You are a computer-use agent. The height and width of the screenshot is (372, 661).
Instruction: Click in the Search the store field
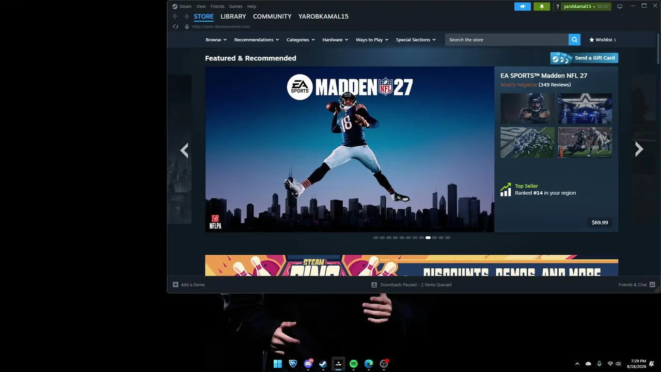tap(507, 40)
